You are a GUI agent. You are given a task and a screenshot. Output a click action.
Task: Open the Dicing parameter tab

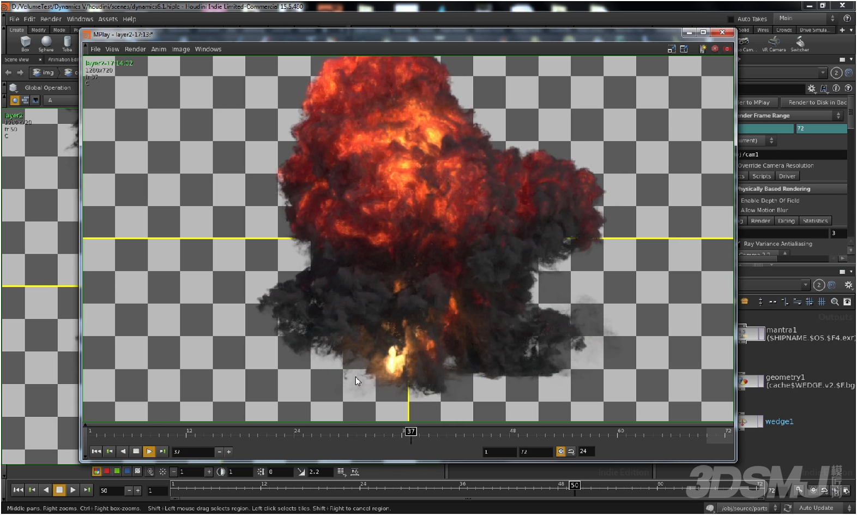pyautogui.click(x=786, y=221)
